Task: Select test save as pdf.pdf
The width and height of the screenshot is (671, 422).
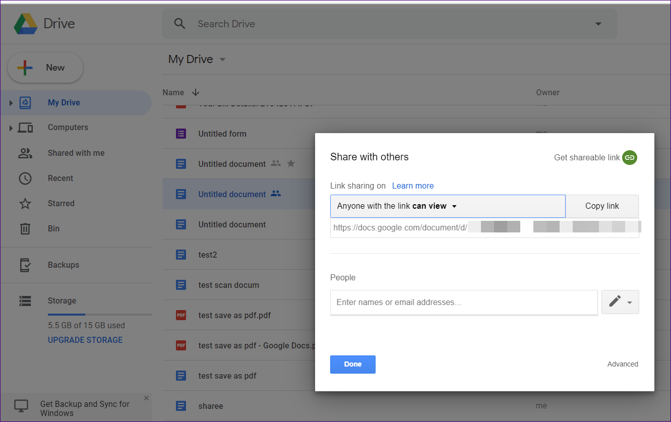Action: (x=234, y=315)
